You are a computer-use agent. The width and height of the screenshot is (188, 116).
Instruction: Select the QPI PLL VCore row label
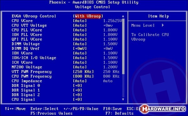coord(27,39)
